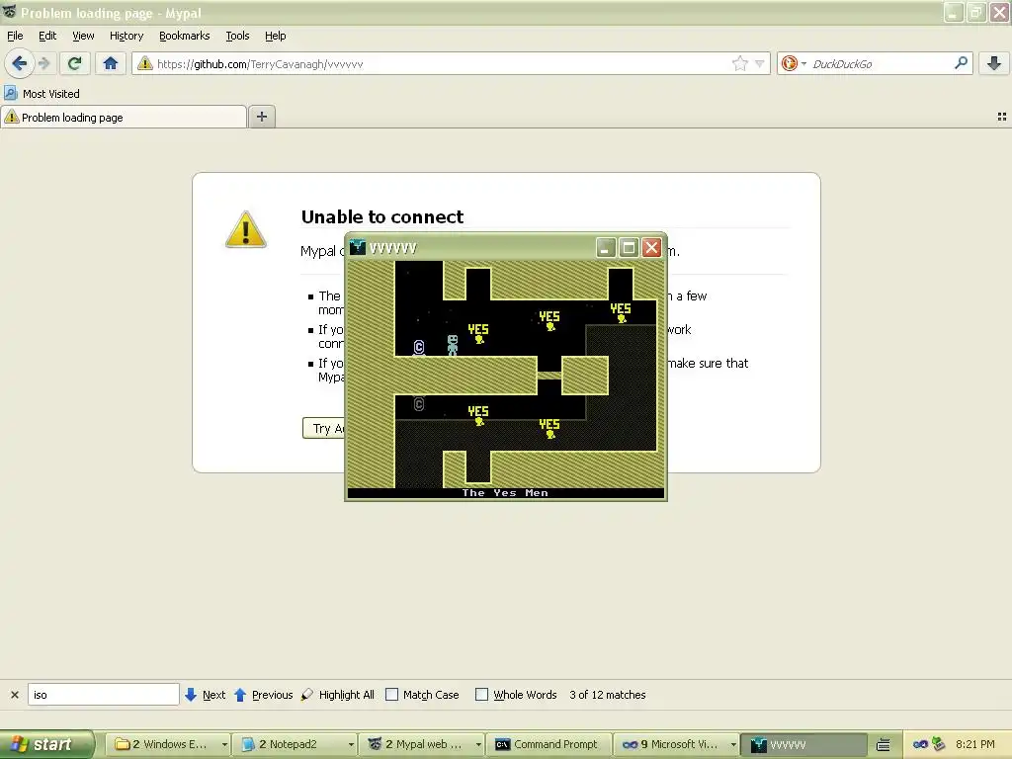
Task: Click the 8:21 PM system clock
Action: click(974, 744)
